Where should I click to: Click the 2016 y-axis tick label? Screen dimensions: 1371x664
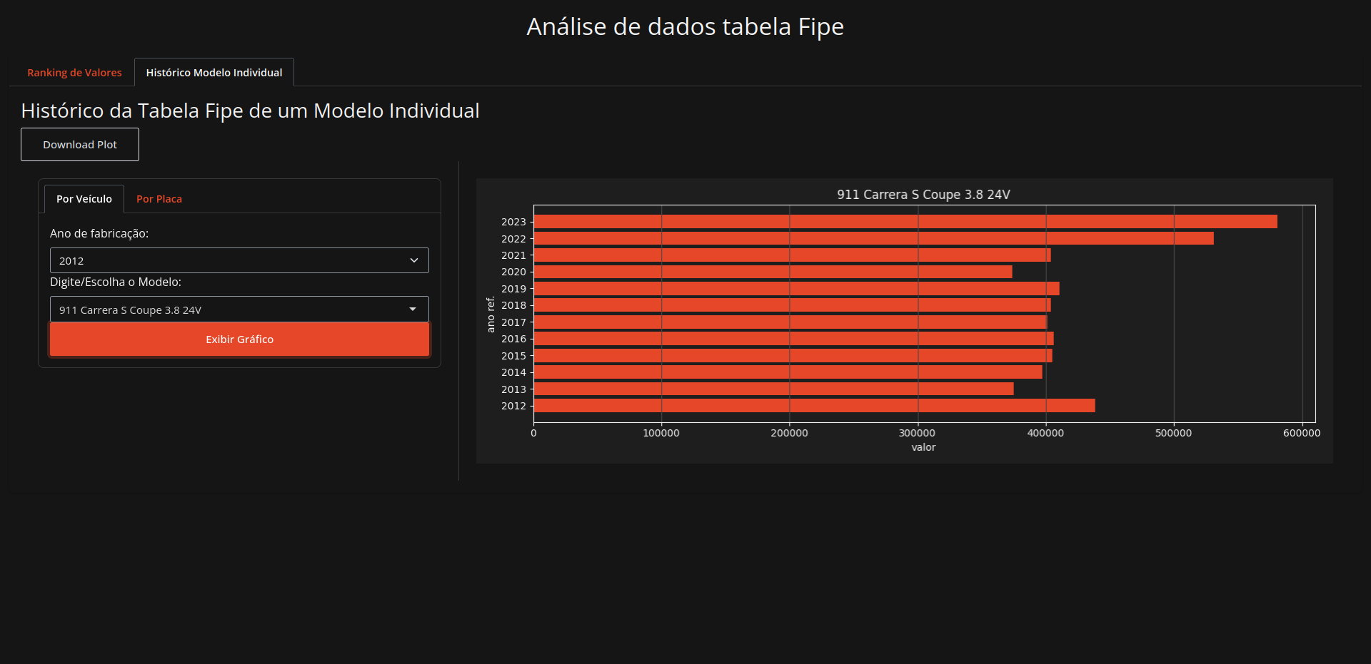[x=513, y=339]
